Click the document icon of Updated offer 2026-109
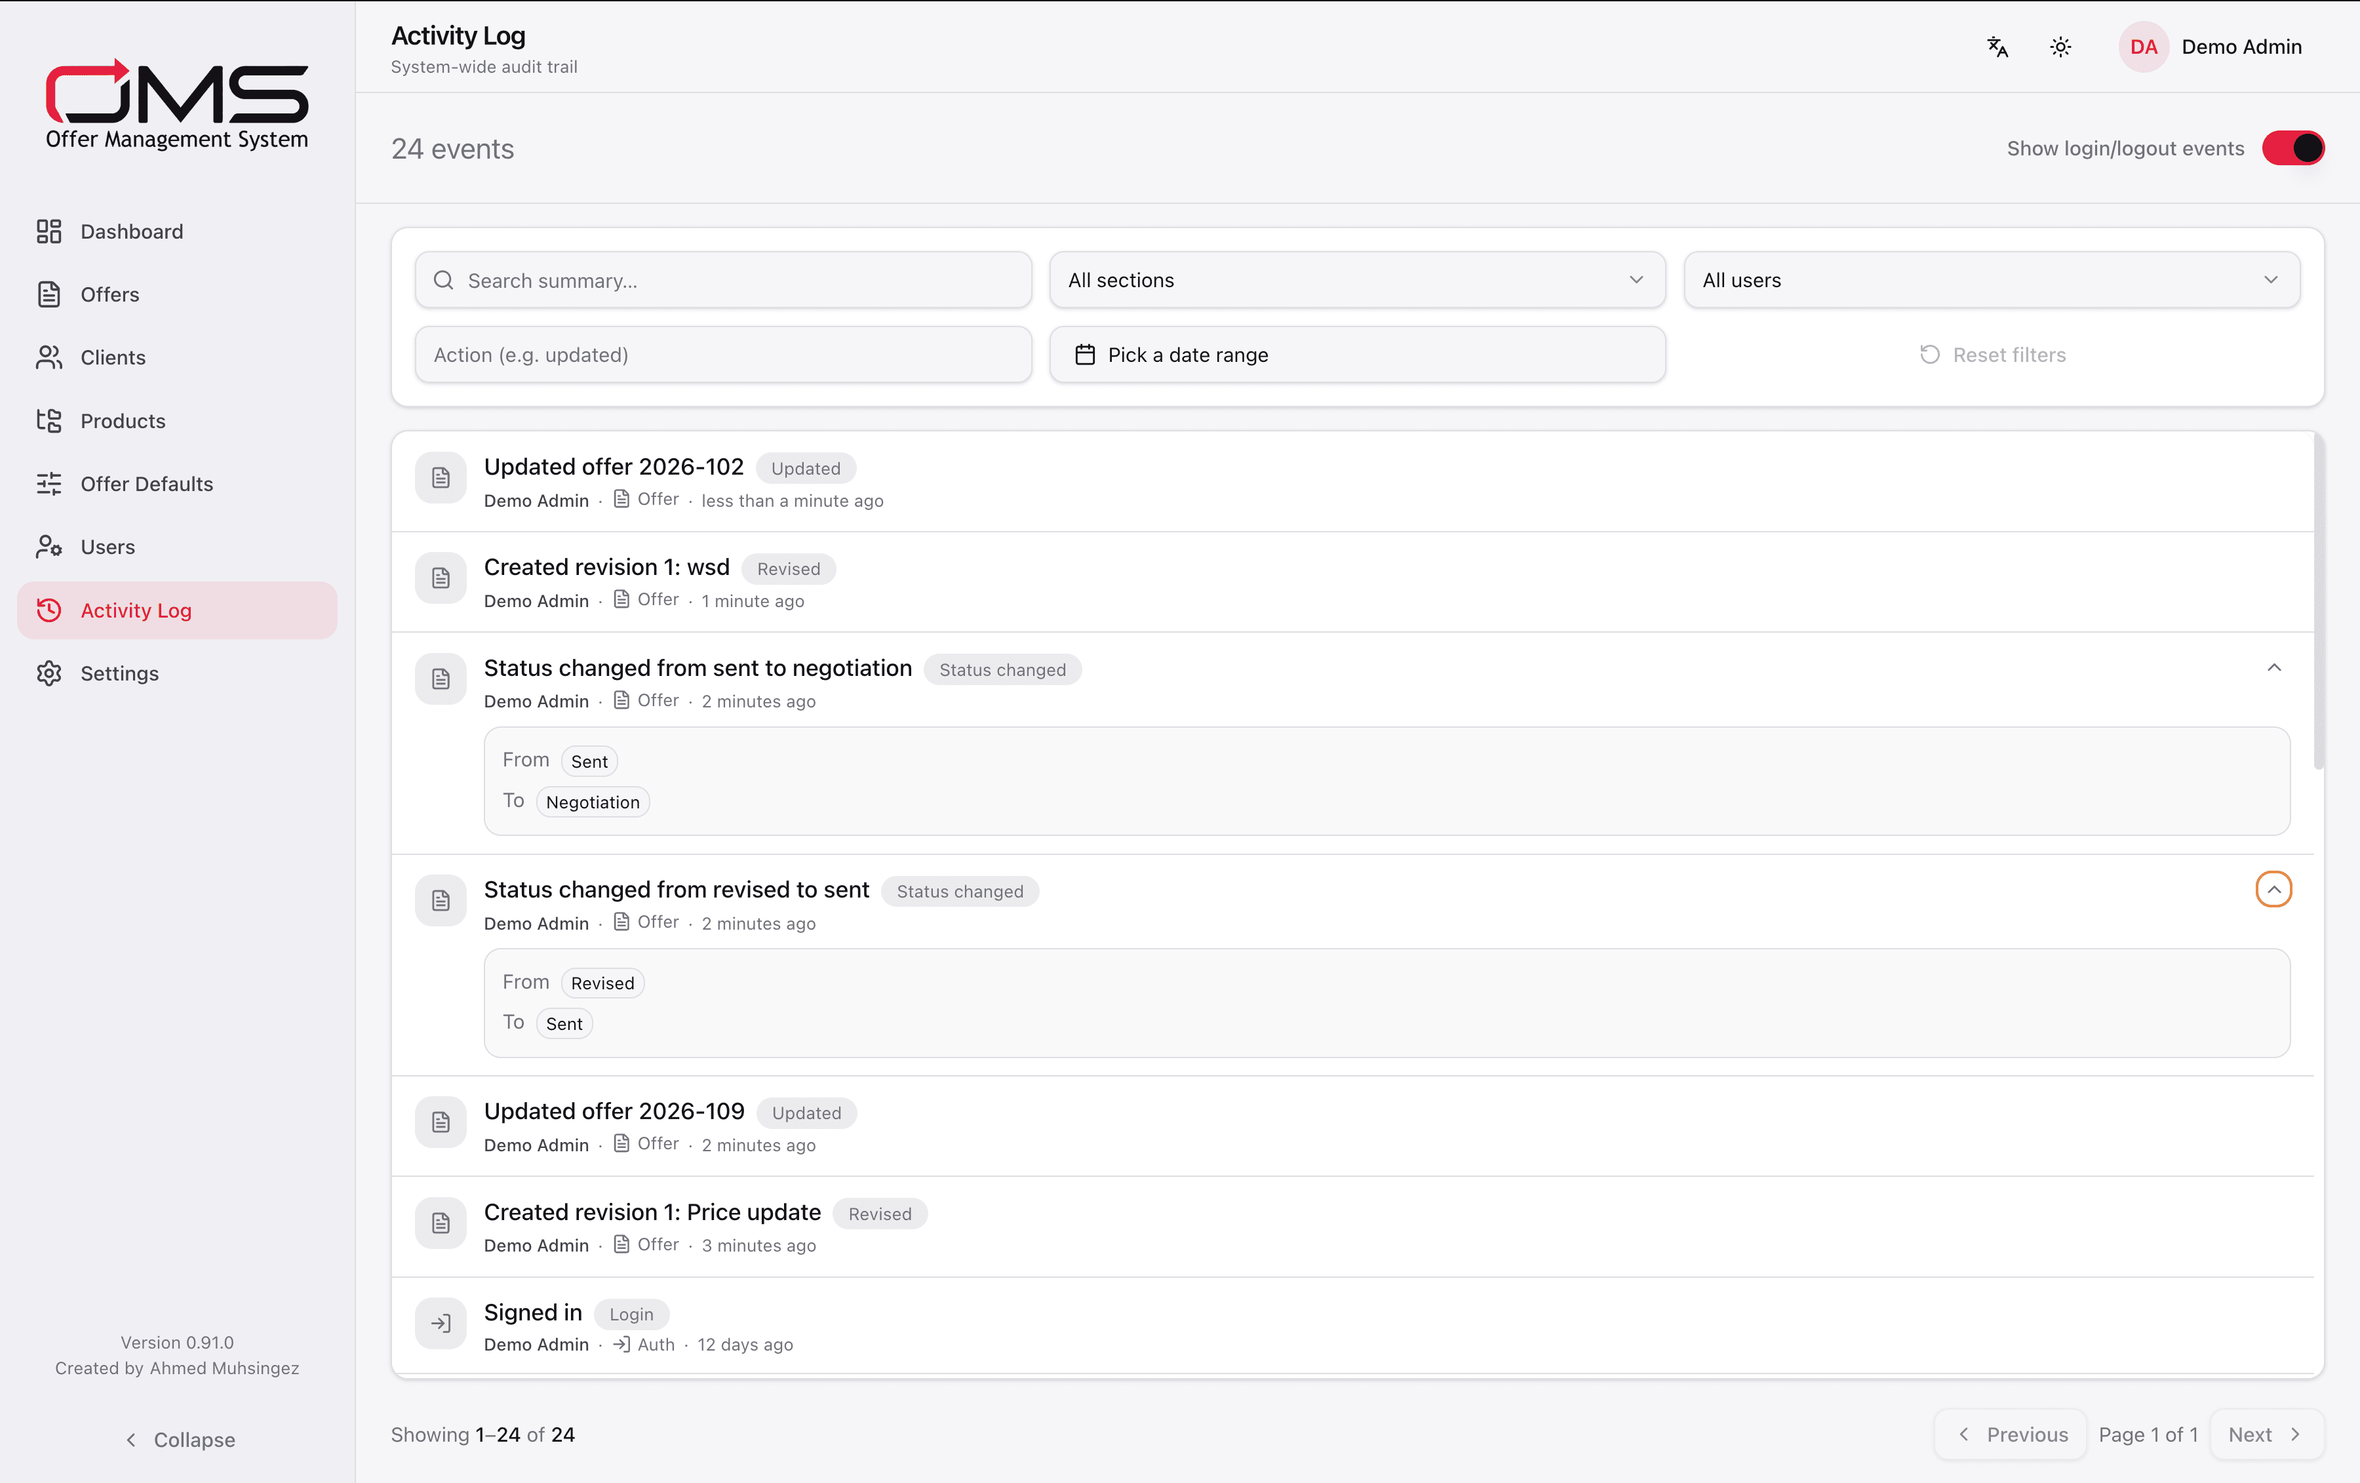 click(441, 1122)
